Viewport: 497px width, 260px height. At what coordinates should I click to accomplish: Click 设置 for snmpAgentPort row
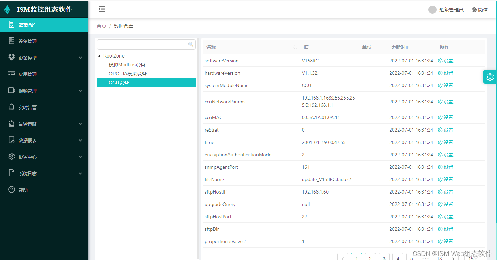446,167
